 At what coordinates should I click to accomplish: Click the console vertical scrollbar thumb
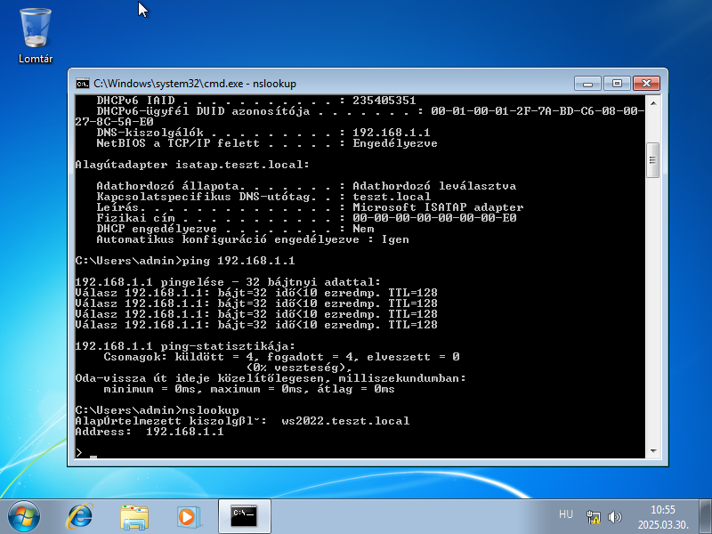click(x=652, y=161)
